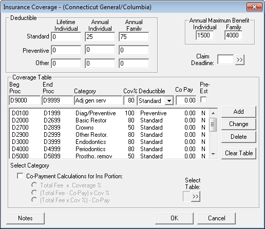Click End Proc field showing D9999

(58, 100)
